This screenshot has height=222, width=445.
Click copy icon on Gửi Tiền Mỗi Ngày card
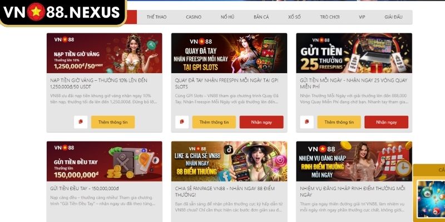pyautogui.click(x=307, y=122)
